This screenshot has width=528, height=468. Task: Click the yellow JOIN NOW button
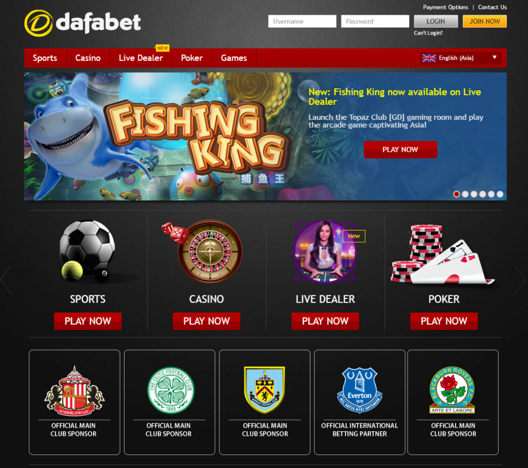(485, 21)
